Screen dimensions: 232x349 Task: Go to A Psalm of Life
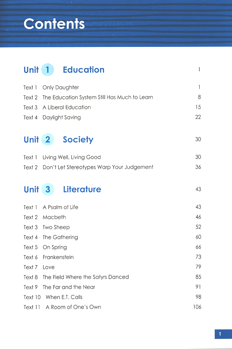pyautogui.click(x=60, y=207)
